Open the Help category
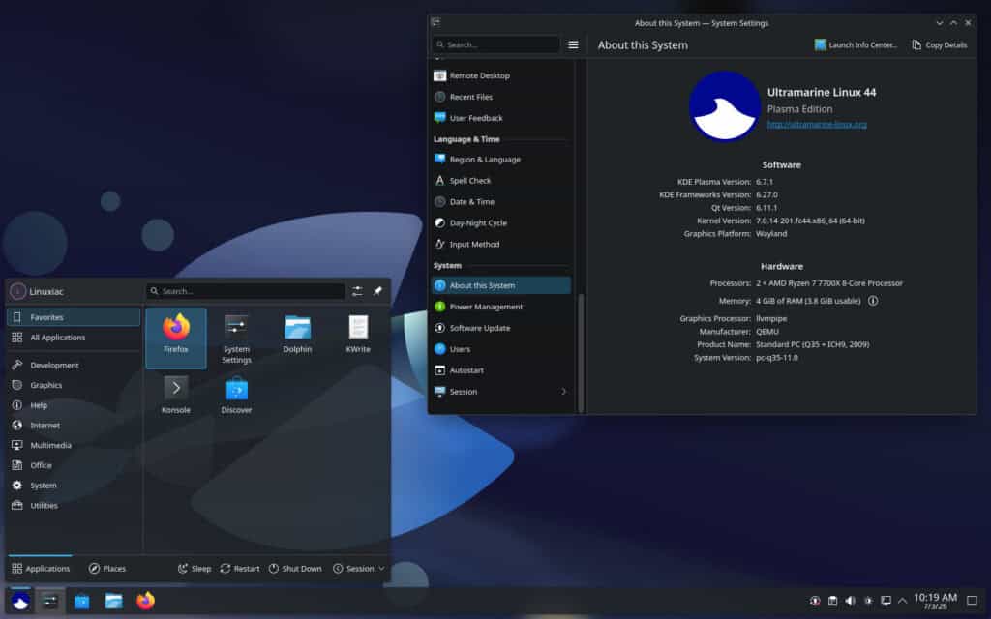 pyautogui.click(x=74, y=405)
